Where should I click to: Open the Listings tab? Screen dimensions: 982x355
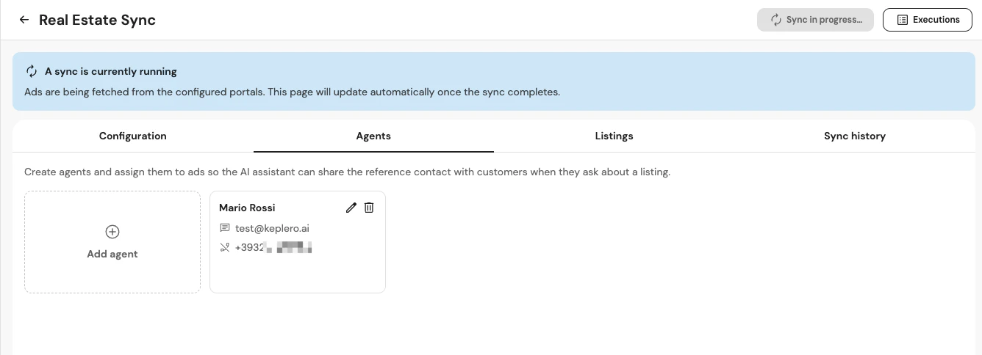pos(614,136)
